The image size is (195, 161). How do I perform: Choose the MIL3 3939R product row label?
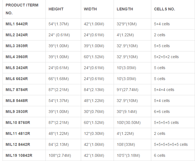pos(17,46)
